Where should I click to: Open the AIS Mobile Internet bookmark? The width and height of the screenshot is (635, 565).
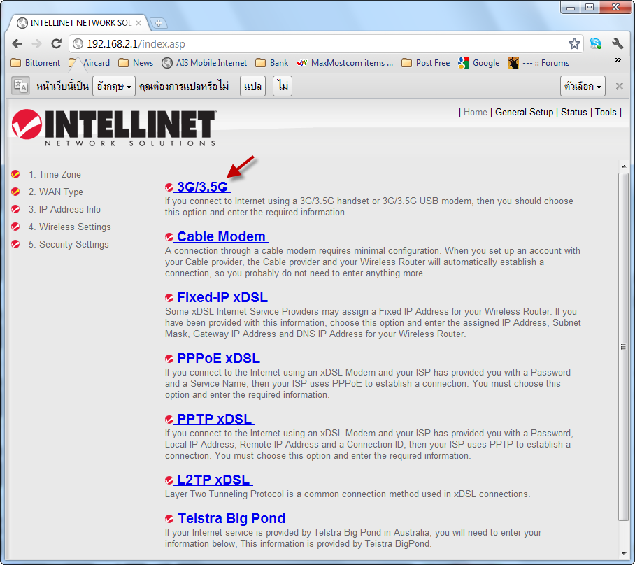pos(204,63)
